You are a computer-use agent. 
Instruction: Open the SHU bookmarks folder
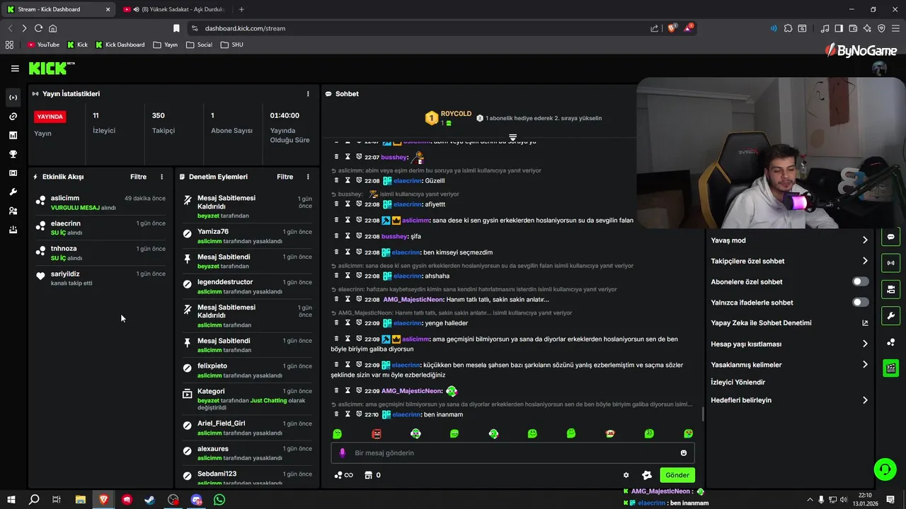(231, 45)
